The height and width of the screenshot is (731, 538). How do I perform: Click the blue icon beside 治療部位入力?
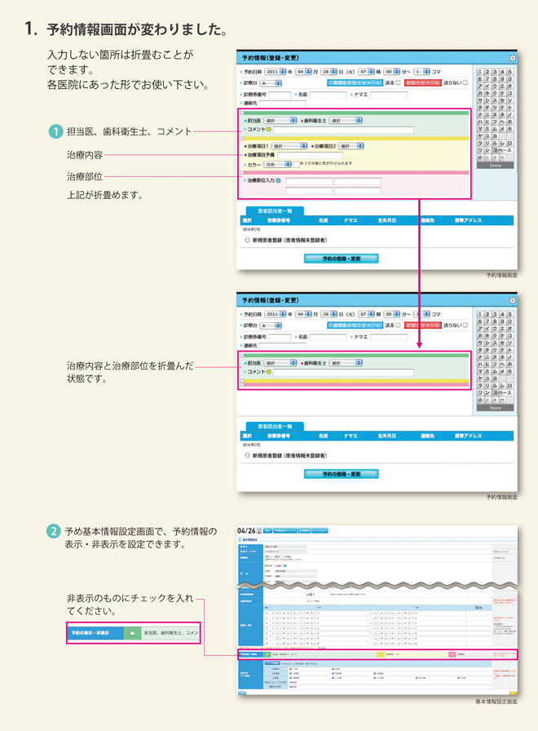pos(279,181)
